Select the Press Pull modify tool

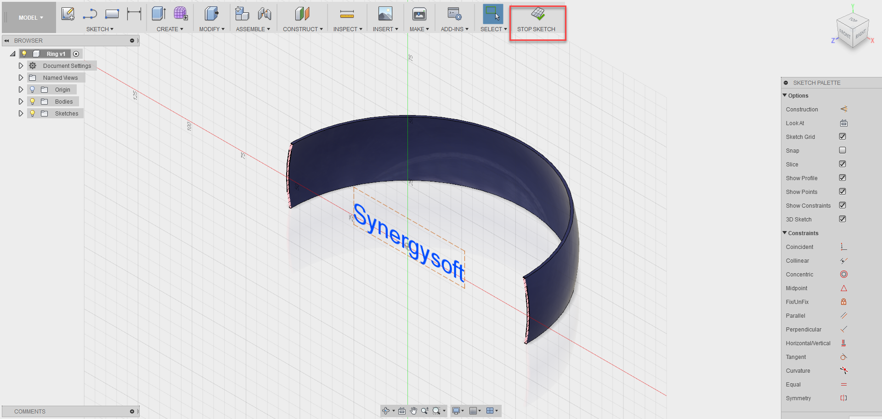pos(211,14)
